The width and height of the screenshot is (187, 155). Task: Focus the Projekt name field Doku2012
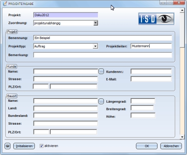66,15
